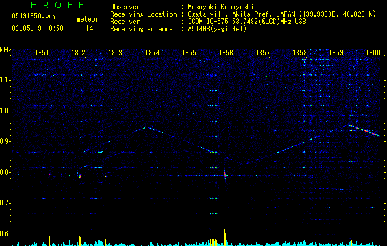Click the 1855 time marker
387x246 pixels.
(x=189, y=52)
